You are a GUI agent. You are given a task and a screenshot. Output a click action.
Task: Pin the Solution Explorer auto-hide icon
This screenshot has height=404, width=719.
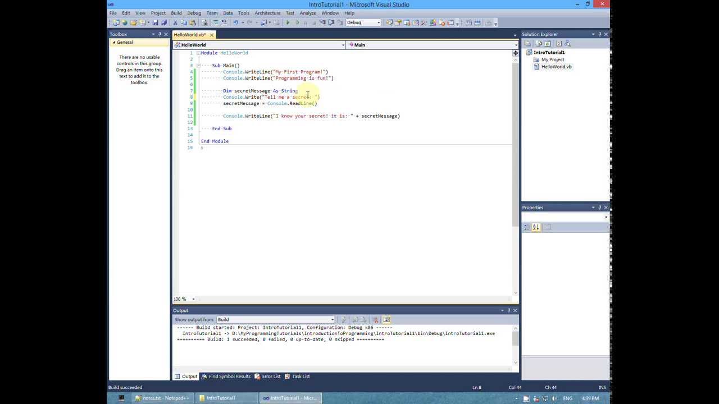pos(599,34)
